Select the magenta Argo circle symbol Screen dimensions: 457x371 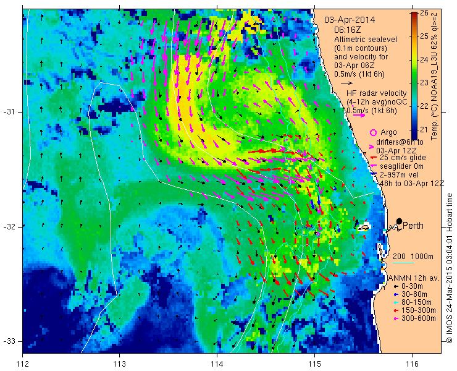tap(373, 132)
